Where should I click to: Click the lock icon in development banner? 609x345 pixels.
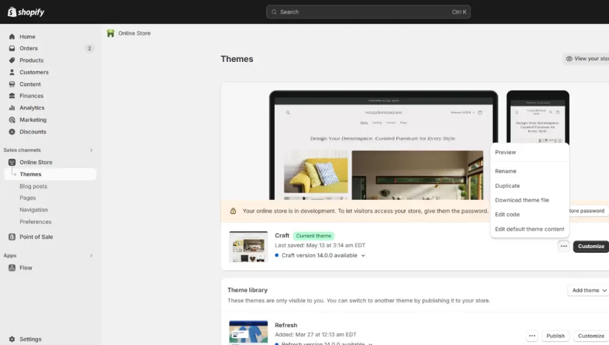[x=233, y=211]
